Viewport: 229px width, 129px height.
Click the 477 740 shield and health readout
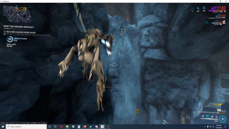pos(219,8)
